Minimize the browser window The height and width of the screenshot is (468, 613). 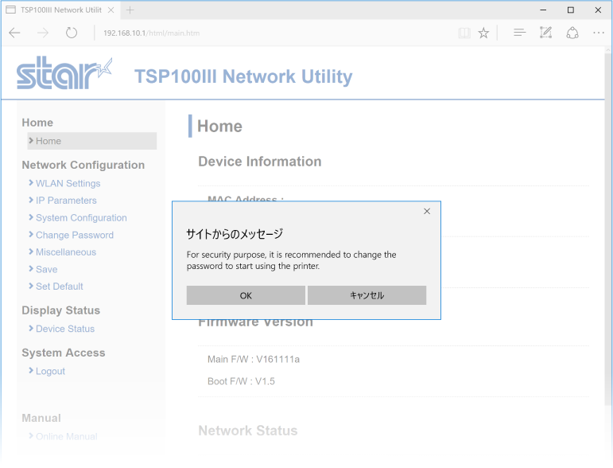click(543, 10)
